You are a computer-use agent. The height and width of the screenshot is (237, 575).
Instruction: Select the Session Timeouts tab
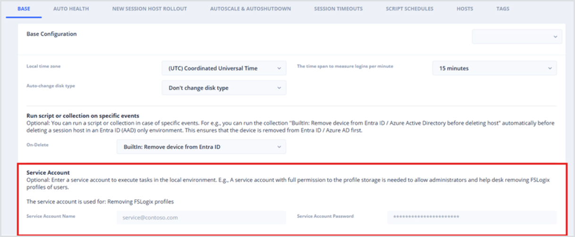[x=338, y=8]
